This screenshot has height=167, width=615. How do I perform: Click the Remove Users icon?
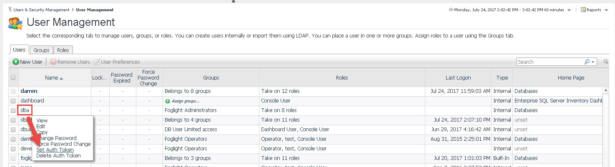[53, 62]
